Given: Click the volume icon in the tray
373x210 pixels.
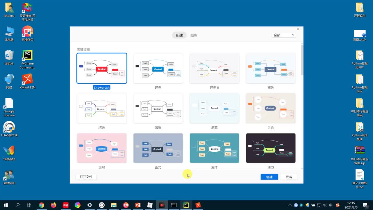Looking at the screenshot, I should 325,205.
